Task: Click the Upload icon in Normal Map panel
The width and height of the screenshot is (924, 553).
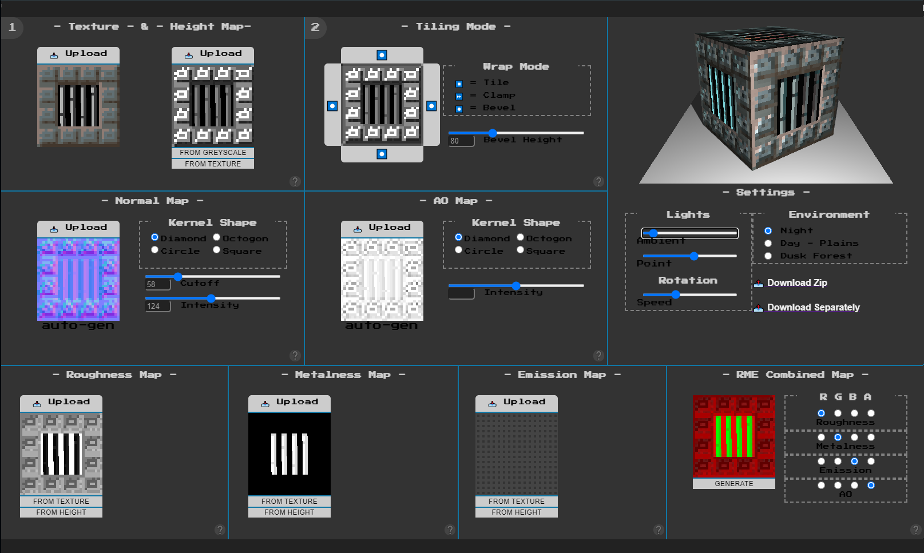Action: click(54, 229)
